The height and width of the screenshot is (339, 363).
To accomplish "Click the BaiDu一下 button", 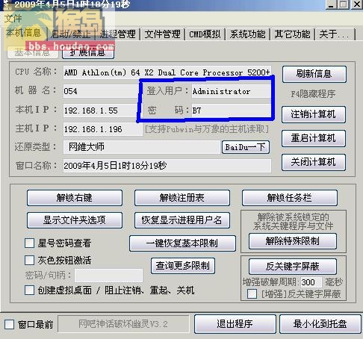I will pos(246,147).
